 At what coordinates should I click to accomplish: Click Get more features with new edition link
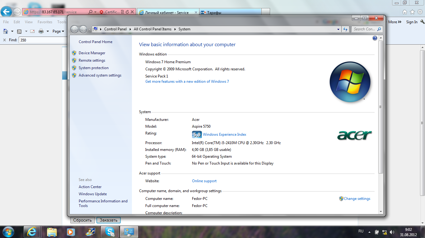(187, 82)
